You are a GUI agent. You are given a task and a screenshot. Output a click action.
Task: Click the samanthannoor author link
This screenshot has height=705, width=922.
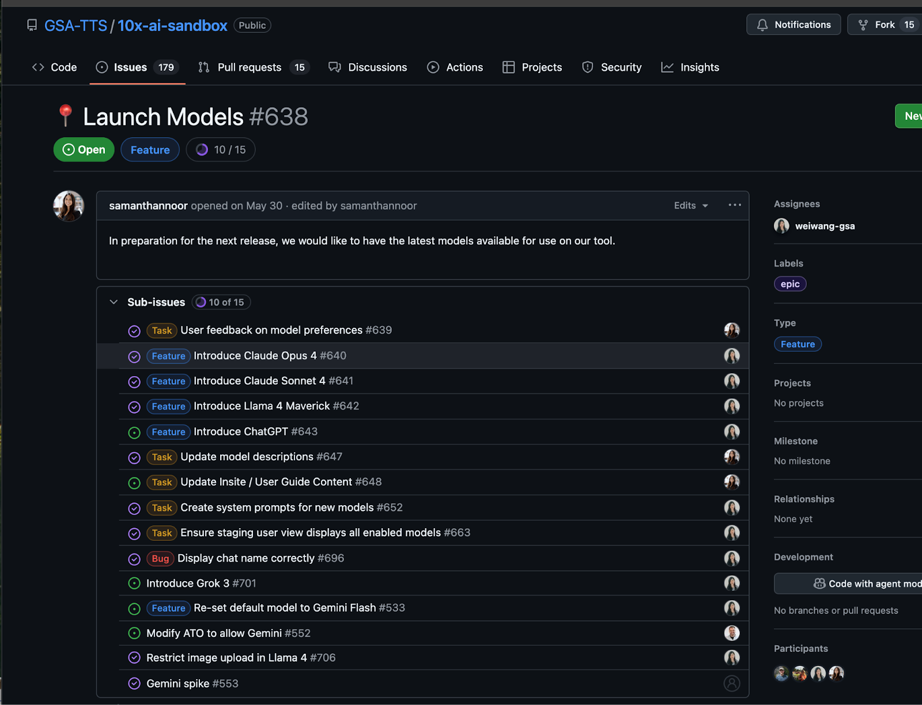(x=148, y=206)
